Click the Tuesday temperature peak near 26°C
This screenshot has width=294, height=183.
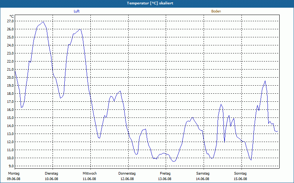[x=80, y=29]
